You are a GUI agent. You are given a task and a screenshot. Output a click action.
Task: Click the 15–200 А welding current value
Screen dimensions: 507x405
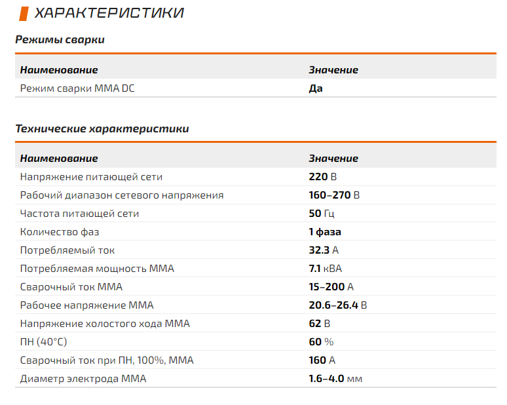coord(331,287)
